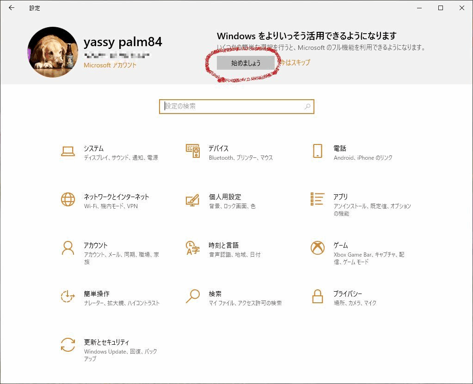Maximize the 設定 window
Viewport: 473px width, 384px height.
coord(441,8)
